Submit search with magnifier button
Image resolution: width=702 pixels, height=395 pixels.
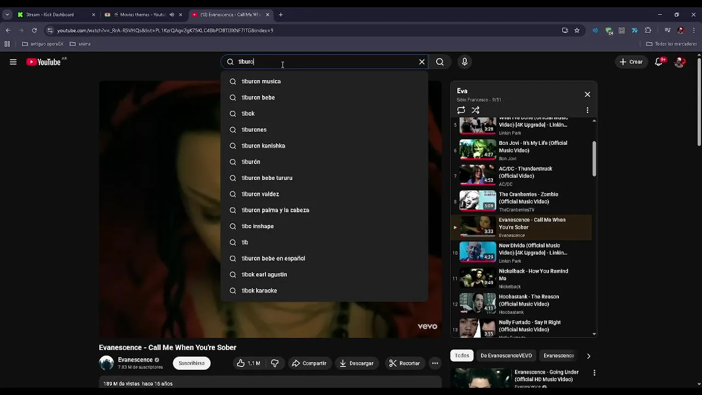(x=440, y=62)
